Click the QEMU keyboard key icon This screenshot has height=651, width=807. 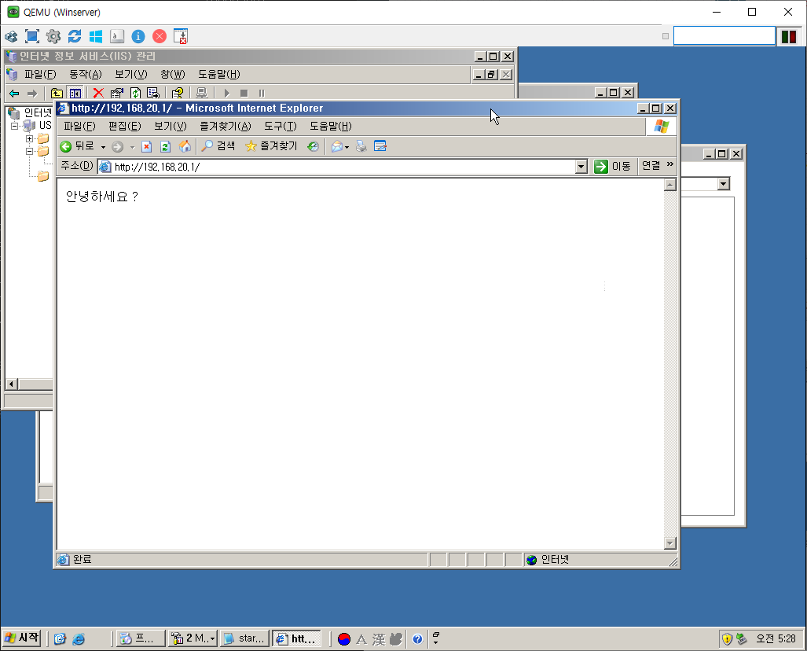(x=117, y=36)
